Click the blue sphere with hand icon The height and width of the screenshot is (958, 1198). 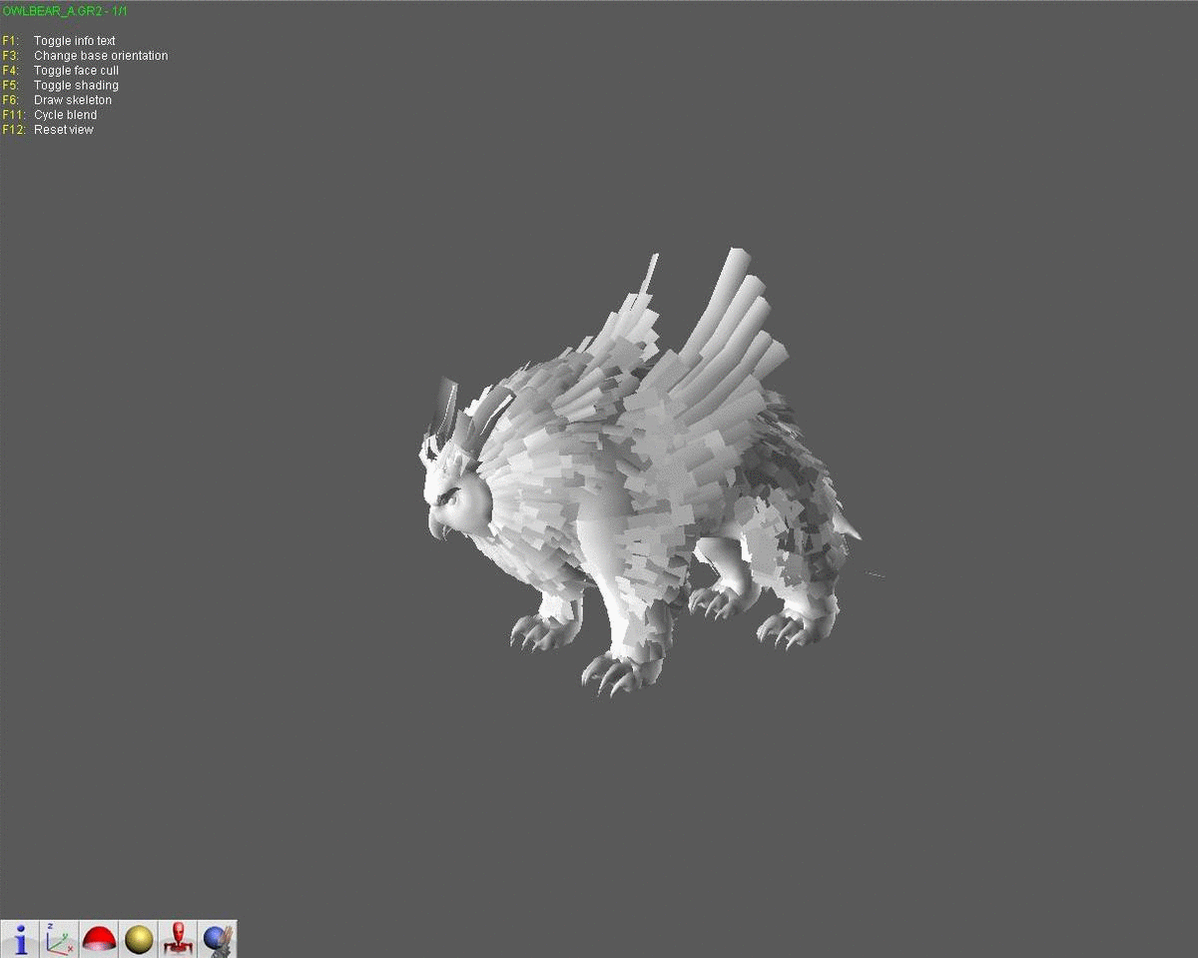[x=218, y=939]
